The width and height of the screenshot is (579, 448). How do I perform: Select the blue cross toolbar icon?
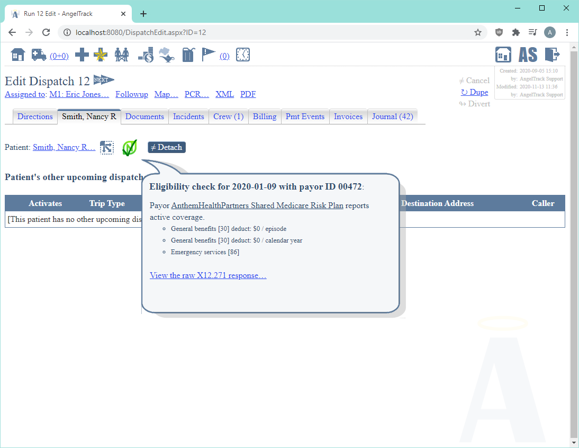tap(82, 55)
